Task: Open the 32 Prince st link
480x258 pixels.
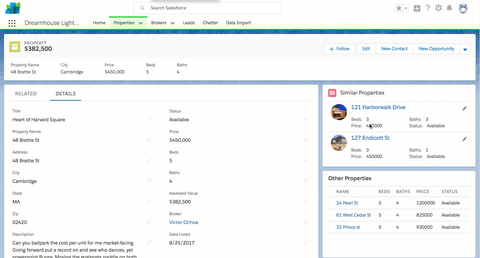Action: (x=348, y=227)
